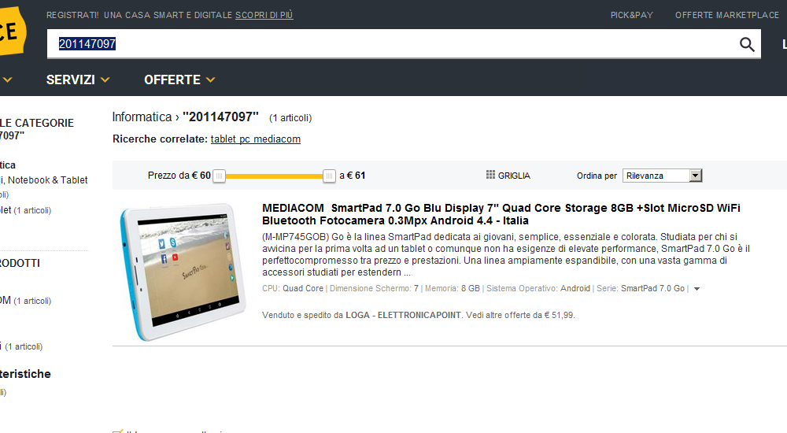Open the MEDIACOM SmartPad 7.0 Go product title
Image resolution: width=787 pixels, height=433 pixels.
[x=501, y=214]
